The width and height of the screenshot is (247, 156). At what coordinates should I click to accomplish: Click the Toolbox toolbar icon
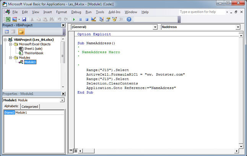point(121,19)
